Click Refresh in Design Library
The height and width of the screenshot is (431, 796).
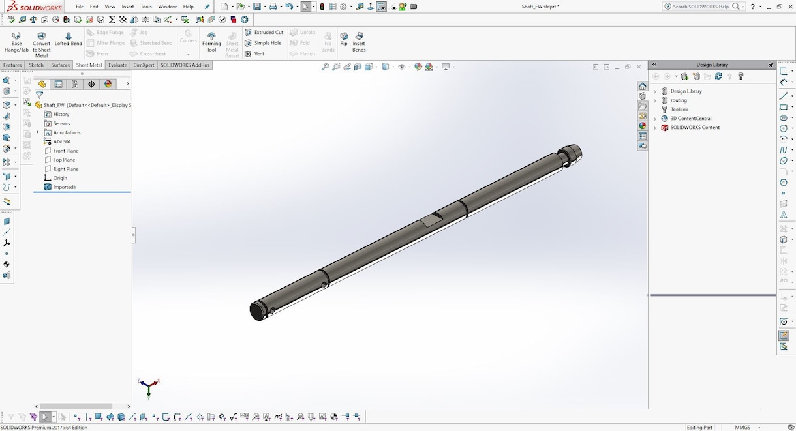click(718, 76)
